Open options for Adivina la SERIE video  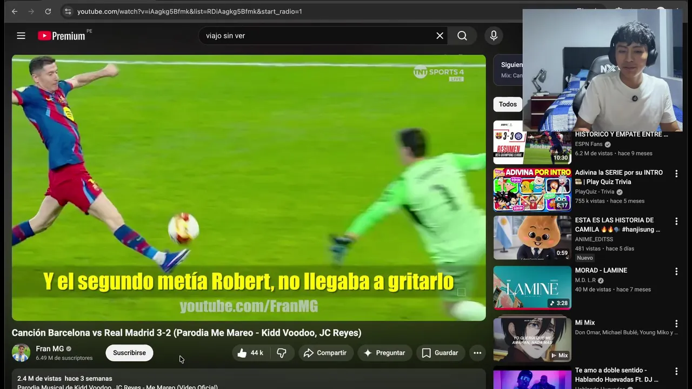click(676, 173)
